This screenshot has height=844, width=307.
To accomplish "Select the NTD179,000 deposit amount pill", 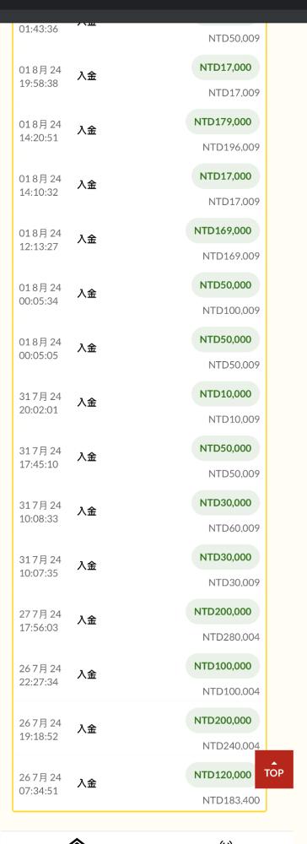I will 223,122.
